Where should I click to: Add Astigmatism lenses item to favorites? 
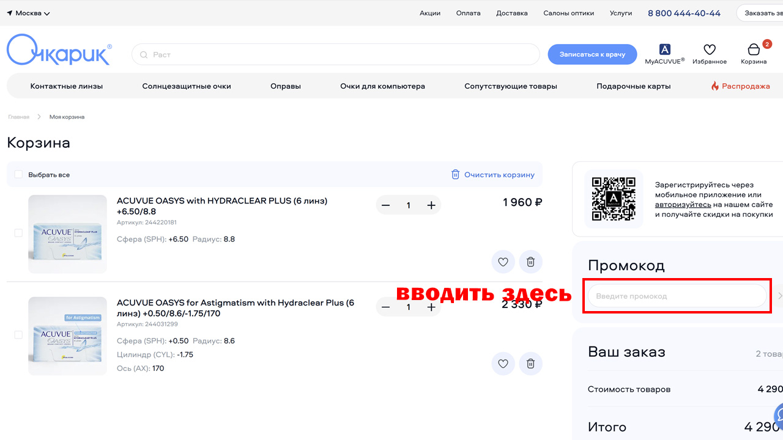coord(503,364)
